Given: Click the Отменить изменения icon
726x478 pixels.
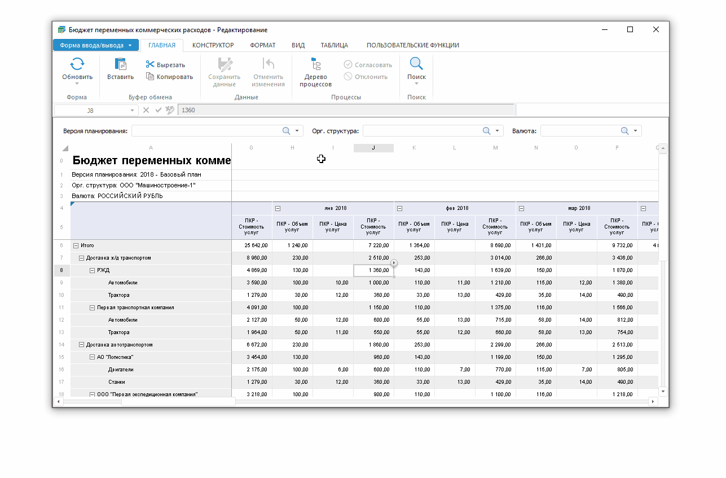Looking at the screenshot, I should 269,64.
